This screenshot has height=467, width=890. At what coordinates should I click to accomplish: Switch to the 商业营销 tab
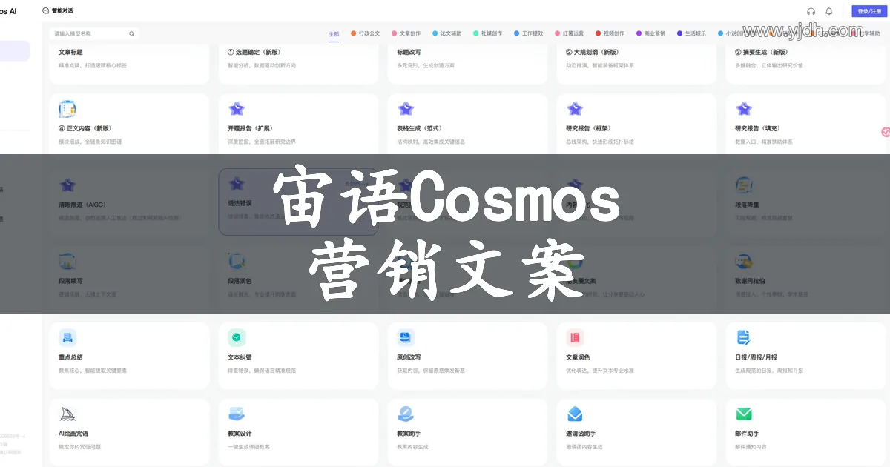[x=650, y=33]
